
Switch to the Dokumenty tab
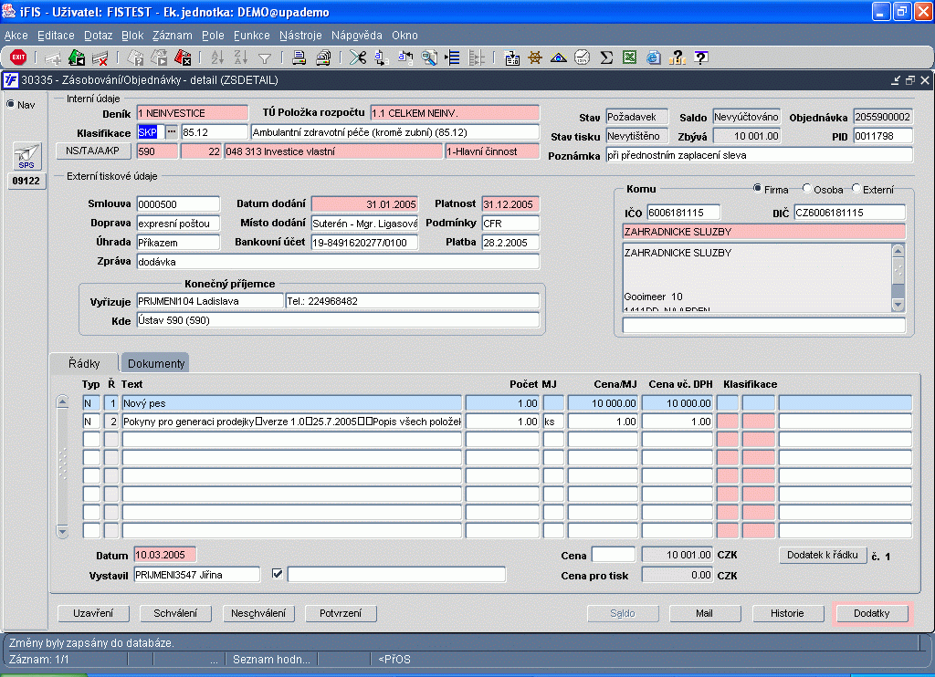click(x=156, y=363)
